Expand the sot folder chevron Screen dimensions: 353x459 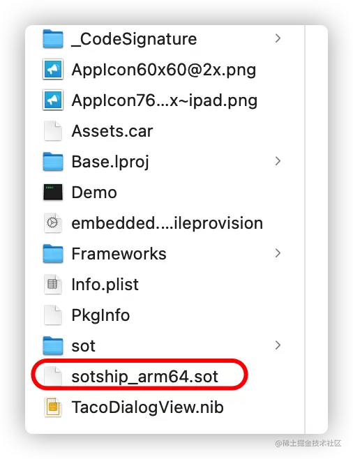click(x=278, y=345)
